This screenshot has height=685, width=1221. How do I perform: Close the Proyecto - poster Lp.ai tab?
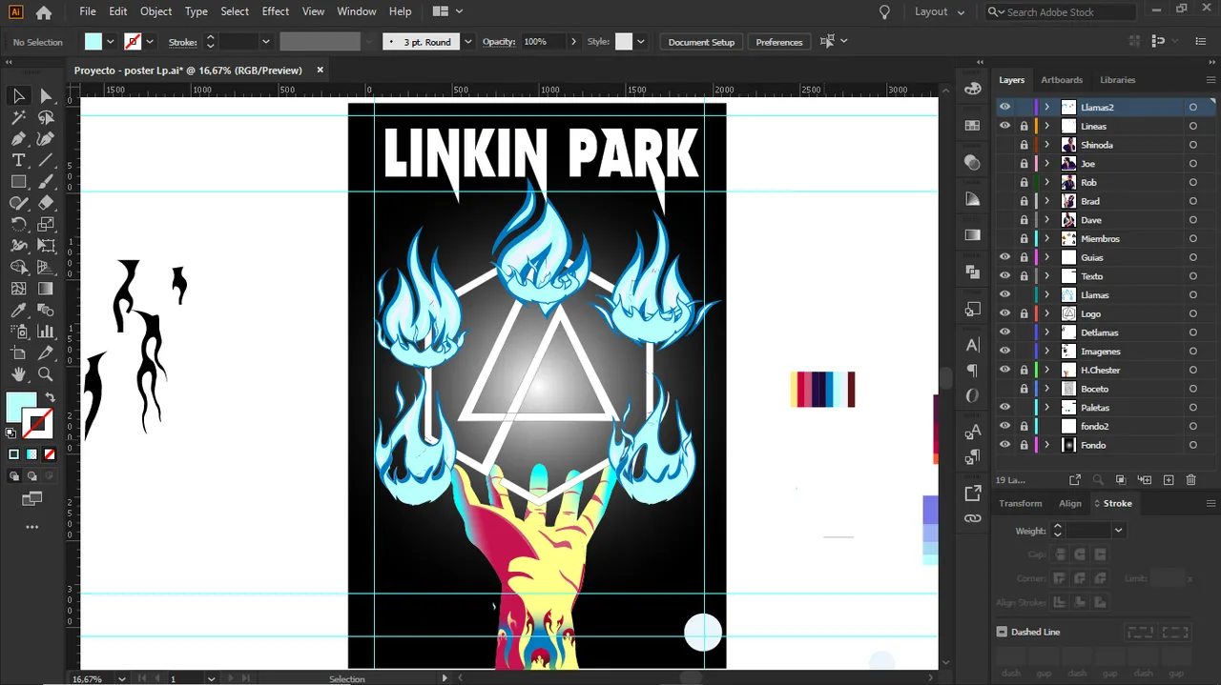point(321,70)
